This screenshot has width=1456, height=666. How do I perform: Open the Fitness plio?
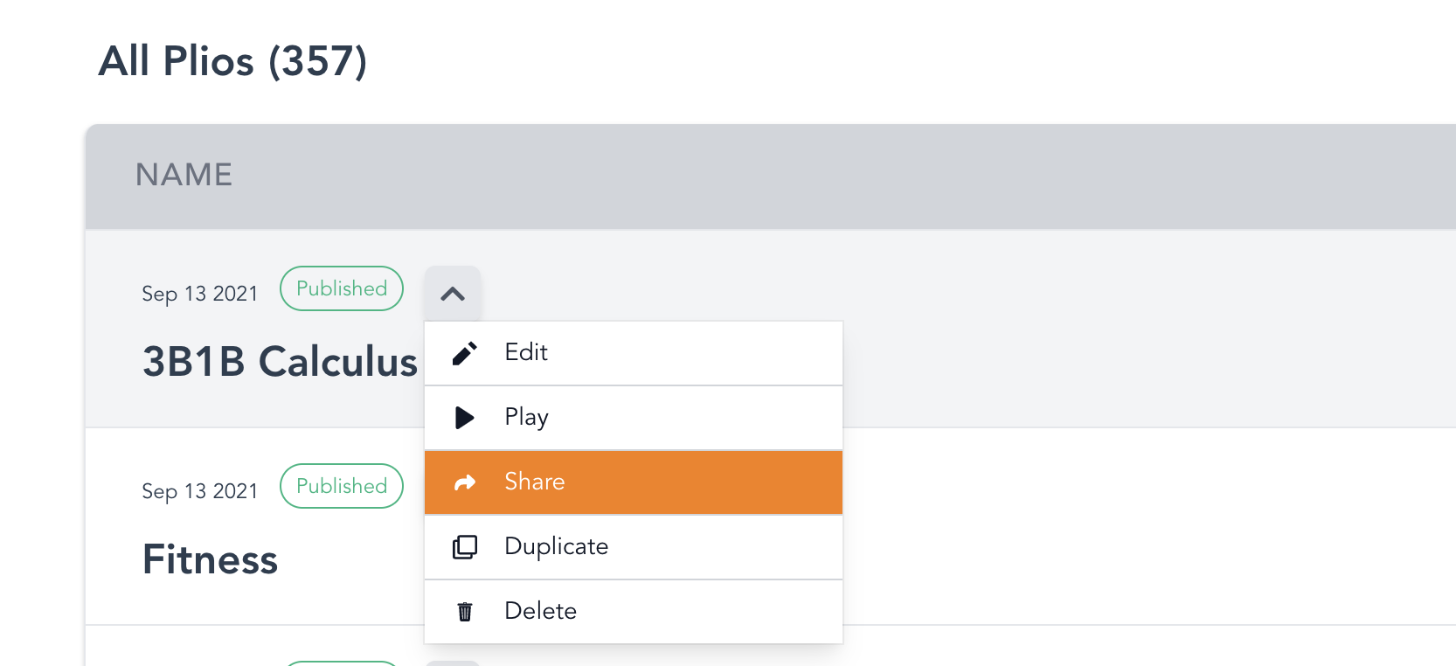pyautogui.click(x=210, y=559)
